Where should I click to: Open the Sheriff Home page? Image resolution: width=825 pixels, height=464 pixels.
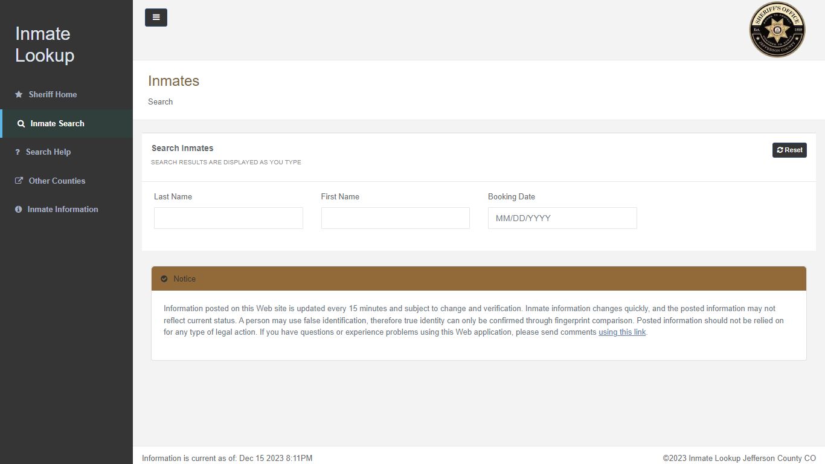tap(53, 94)
